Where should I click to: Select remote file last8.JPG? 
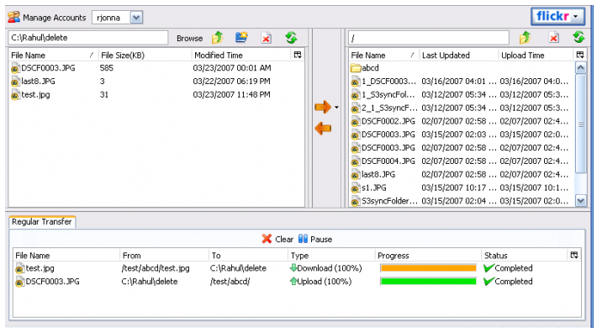coord(462,175)
